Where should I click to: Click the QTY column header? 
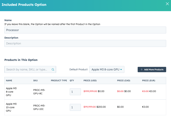tap(72, 81)
